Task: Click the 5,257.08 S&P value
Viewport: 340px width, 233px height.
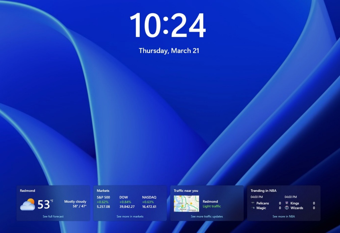Action: [x=103, y=207]
